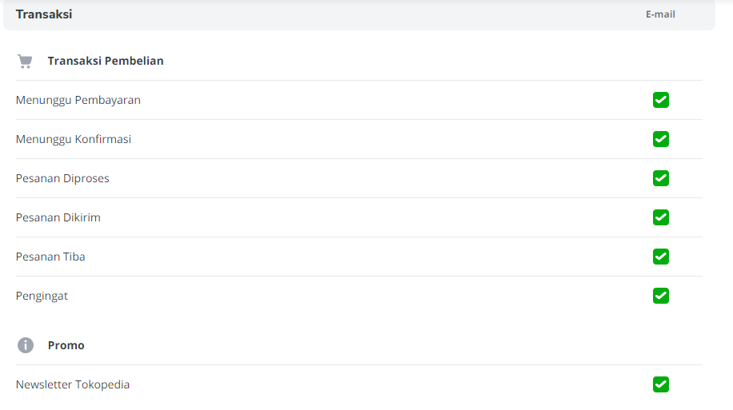Image resolution: width=733 pixels, height=410 pixels.
Task: Uncheck Menunggu Pembayaran e-mail checkbox
Action: pos(660,100)
